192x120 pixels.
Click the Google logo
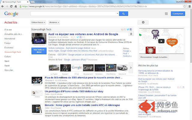11,14
